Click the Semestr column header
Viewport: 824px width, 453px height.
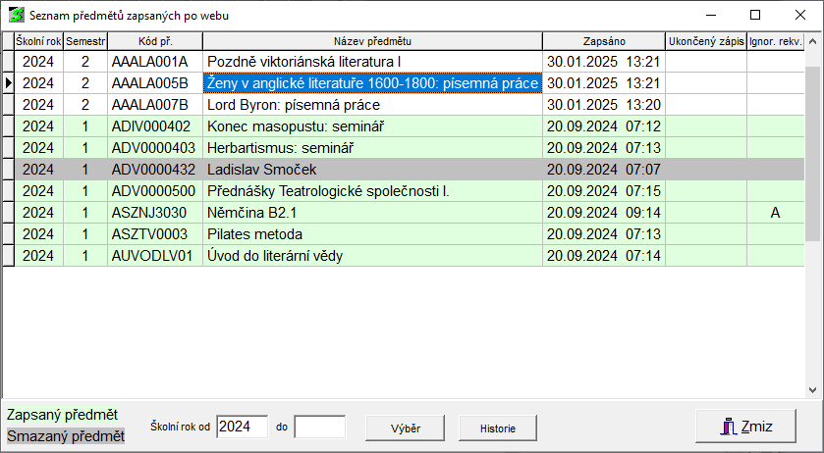(85, 40)
